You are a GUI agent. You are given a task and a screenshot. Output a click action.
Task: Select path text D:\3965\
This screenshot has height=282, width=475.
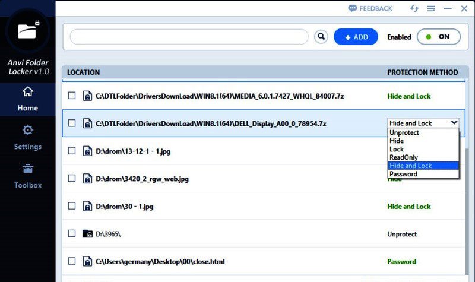tap(108, 234)
